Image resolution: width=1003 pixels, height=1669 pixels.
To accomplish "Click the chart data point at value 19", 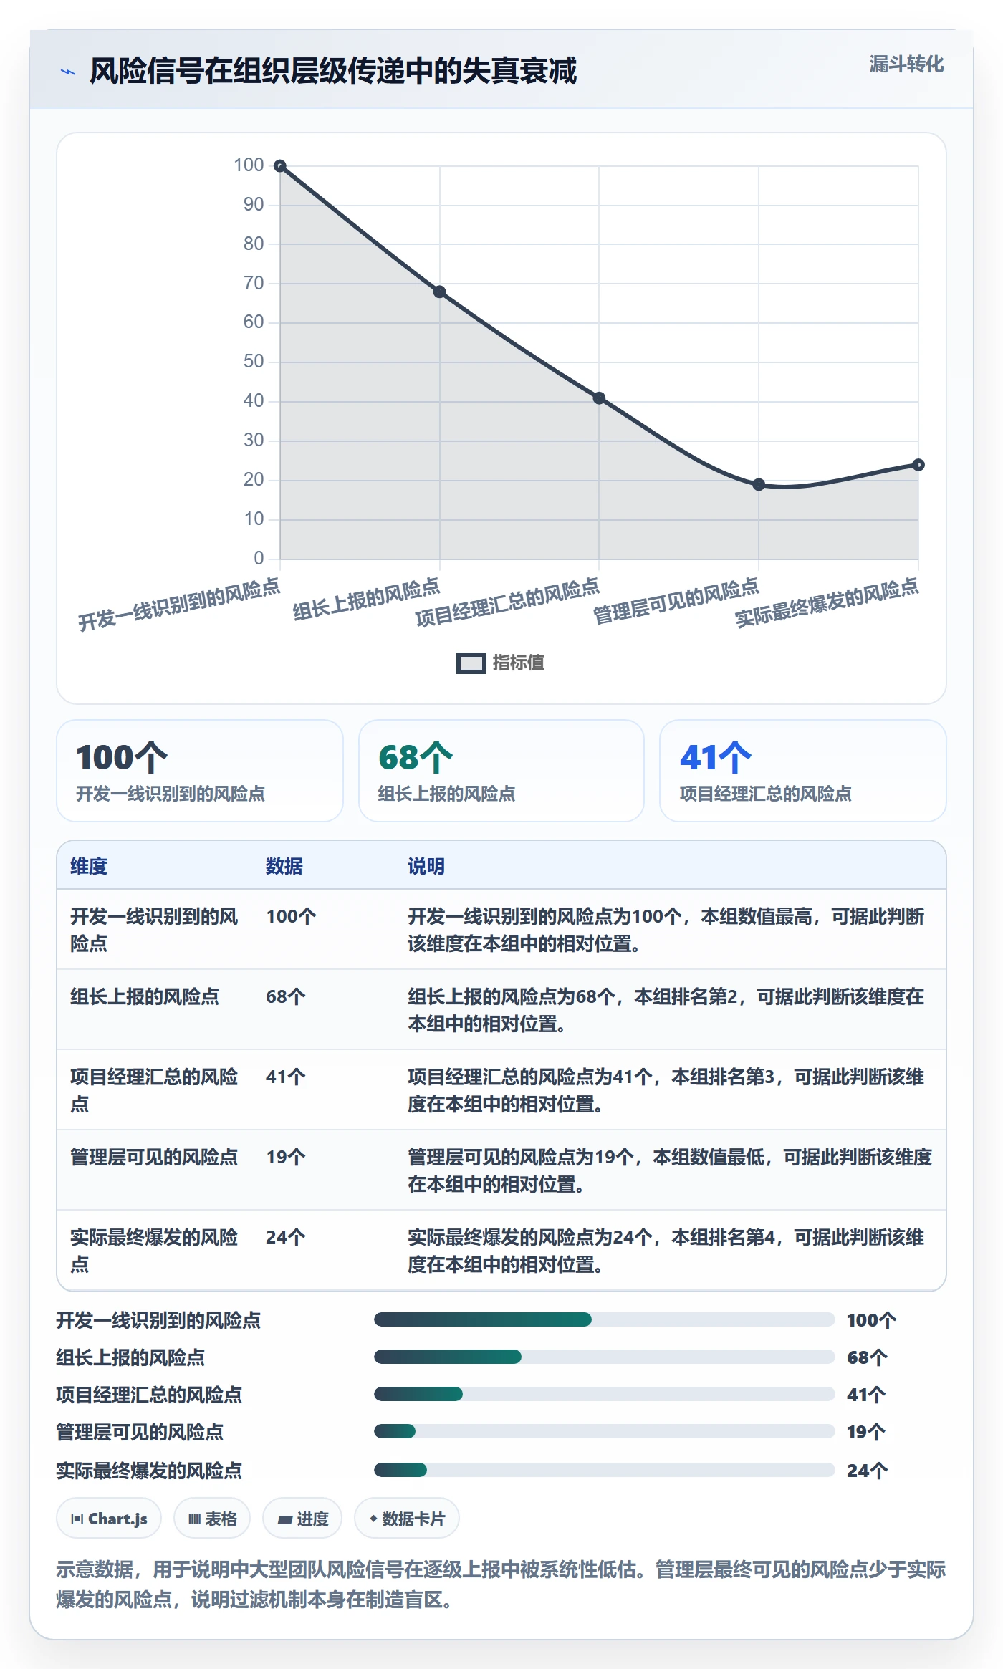I will coord(759,484).
